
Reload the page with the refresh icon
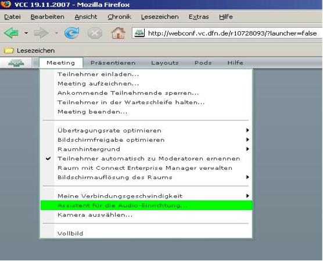(71, 33)
